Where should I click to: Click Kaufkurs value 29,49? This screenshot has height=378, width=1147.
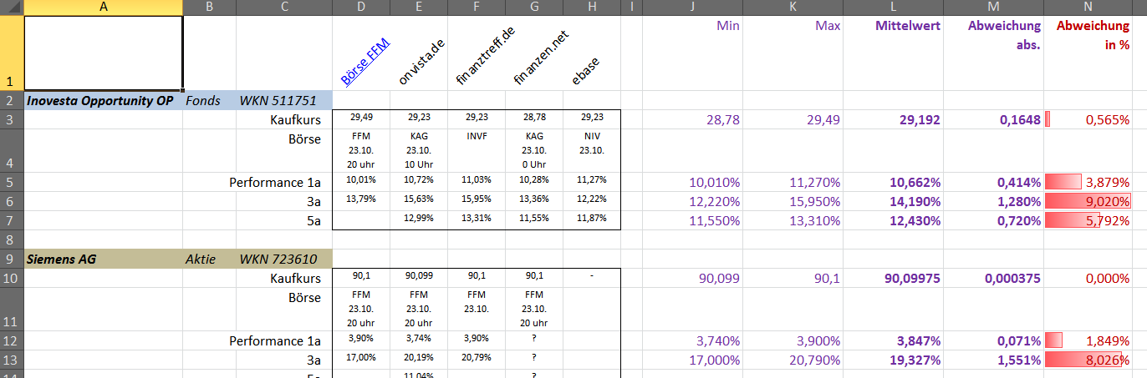(x=361, y=118)
